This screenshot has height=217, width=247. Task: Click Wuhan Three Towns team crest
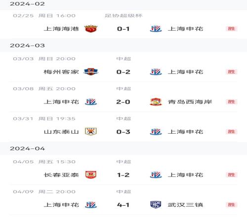[156, 205]
